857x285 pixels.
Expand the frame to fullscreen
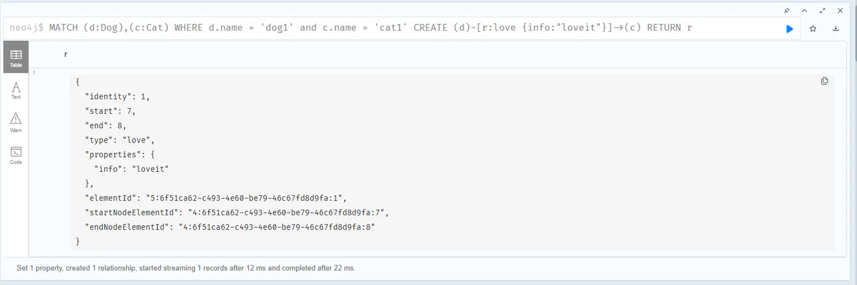pyautogui.click(x=822, y=10)
